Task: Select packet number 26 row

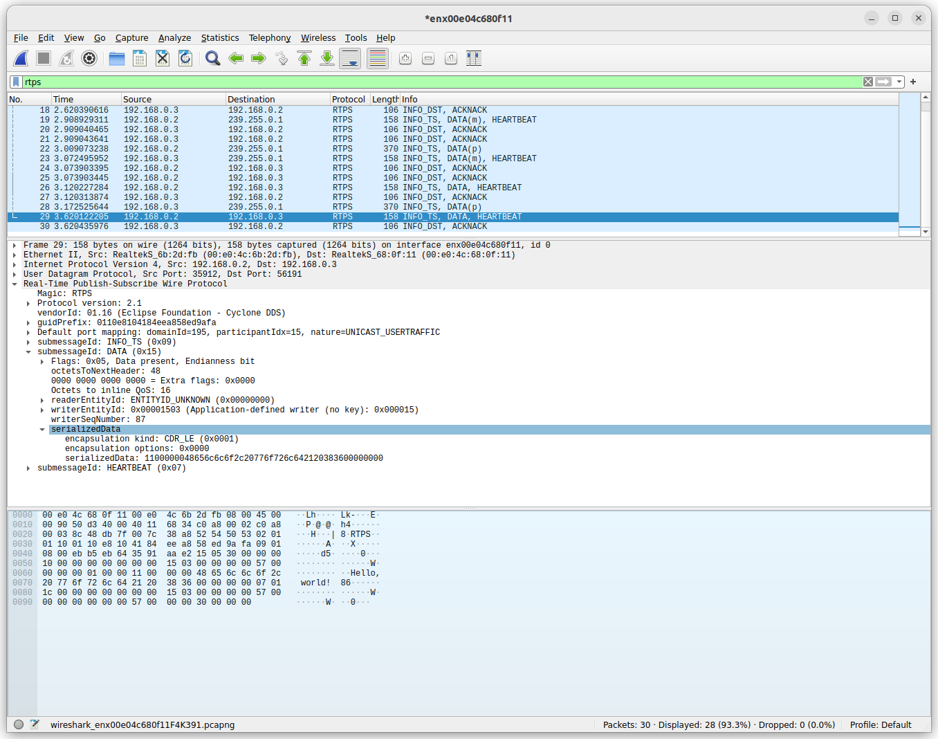Action: coord(453,188)
